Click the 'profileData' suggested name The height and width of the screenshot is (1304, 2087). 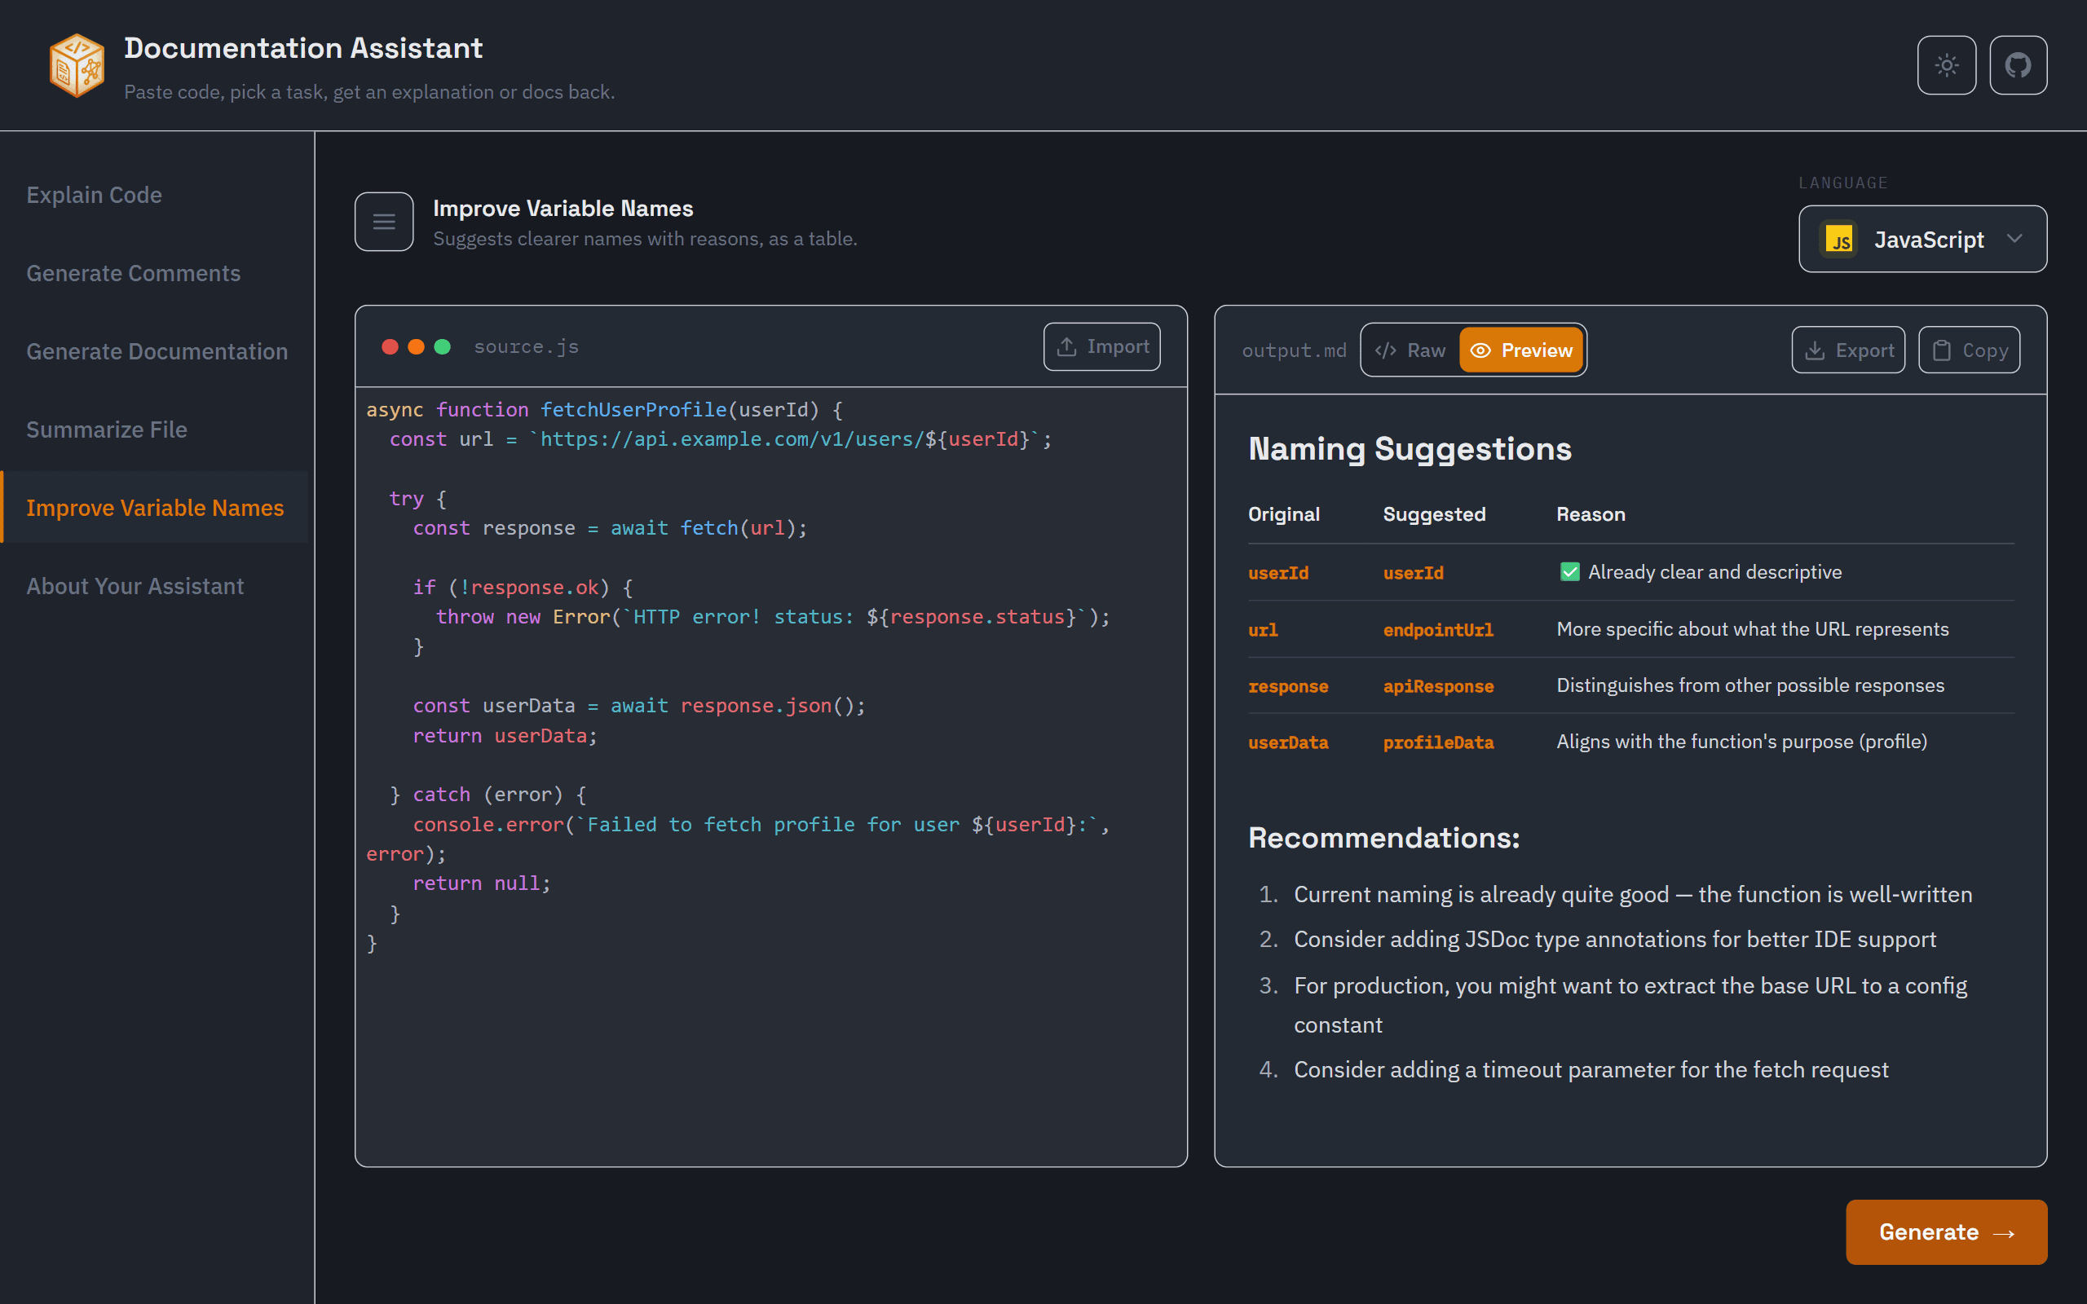point(1437,742)
